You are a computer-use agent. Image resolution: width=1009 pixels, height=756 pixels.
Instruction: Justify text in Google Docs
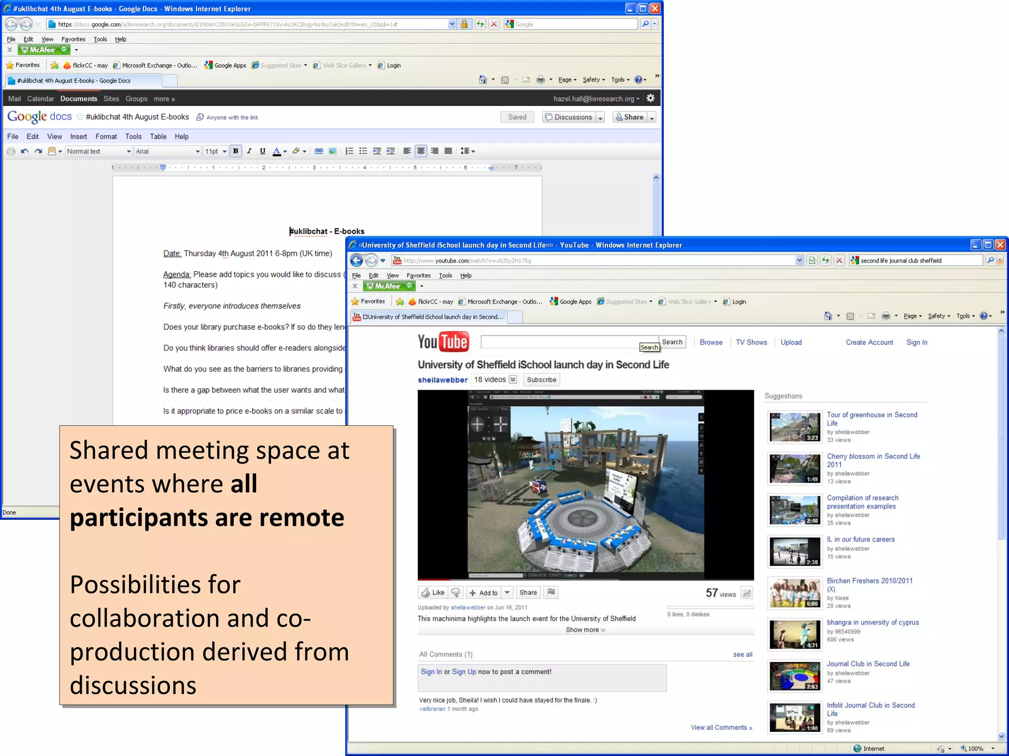448,151
